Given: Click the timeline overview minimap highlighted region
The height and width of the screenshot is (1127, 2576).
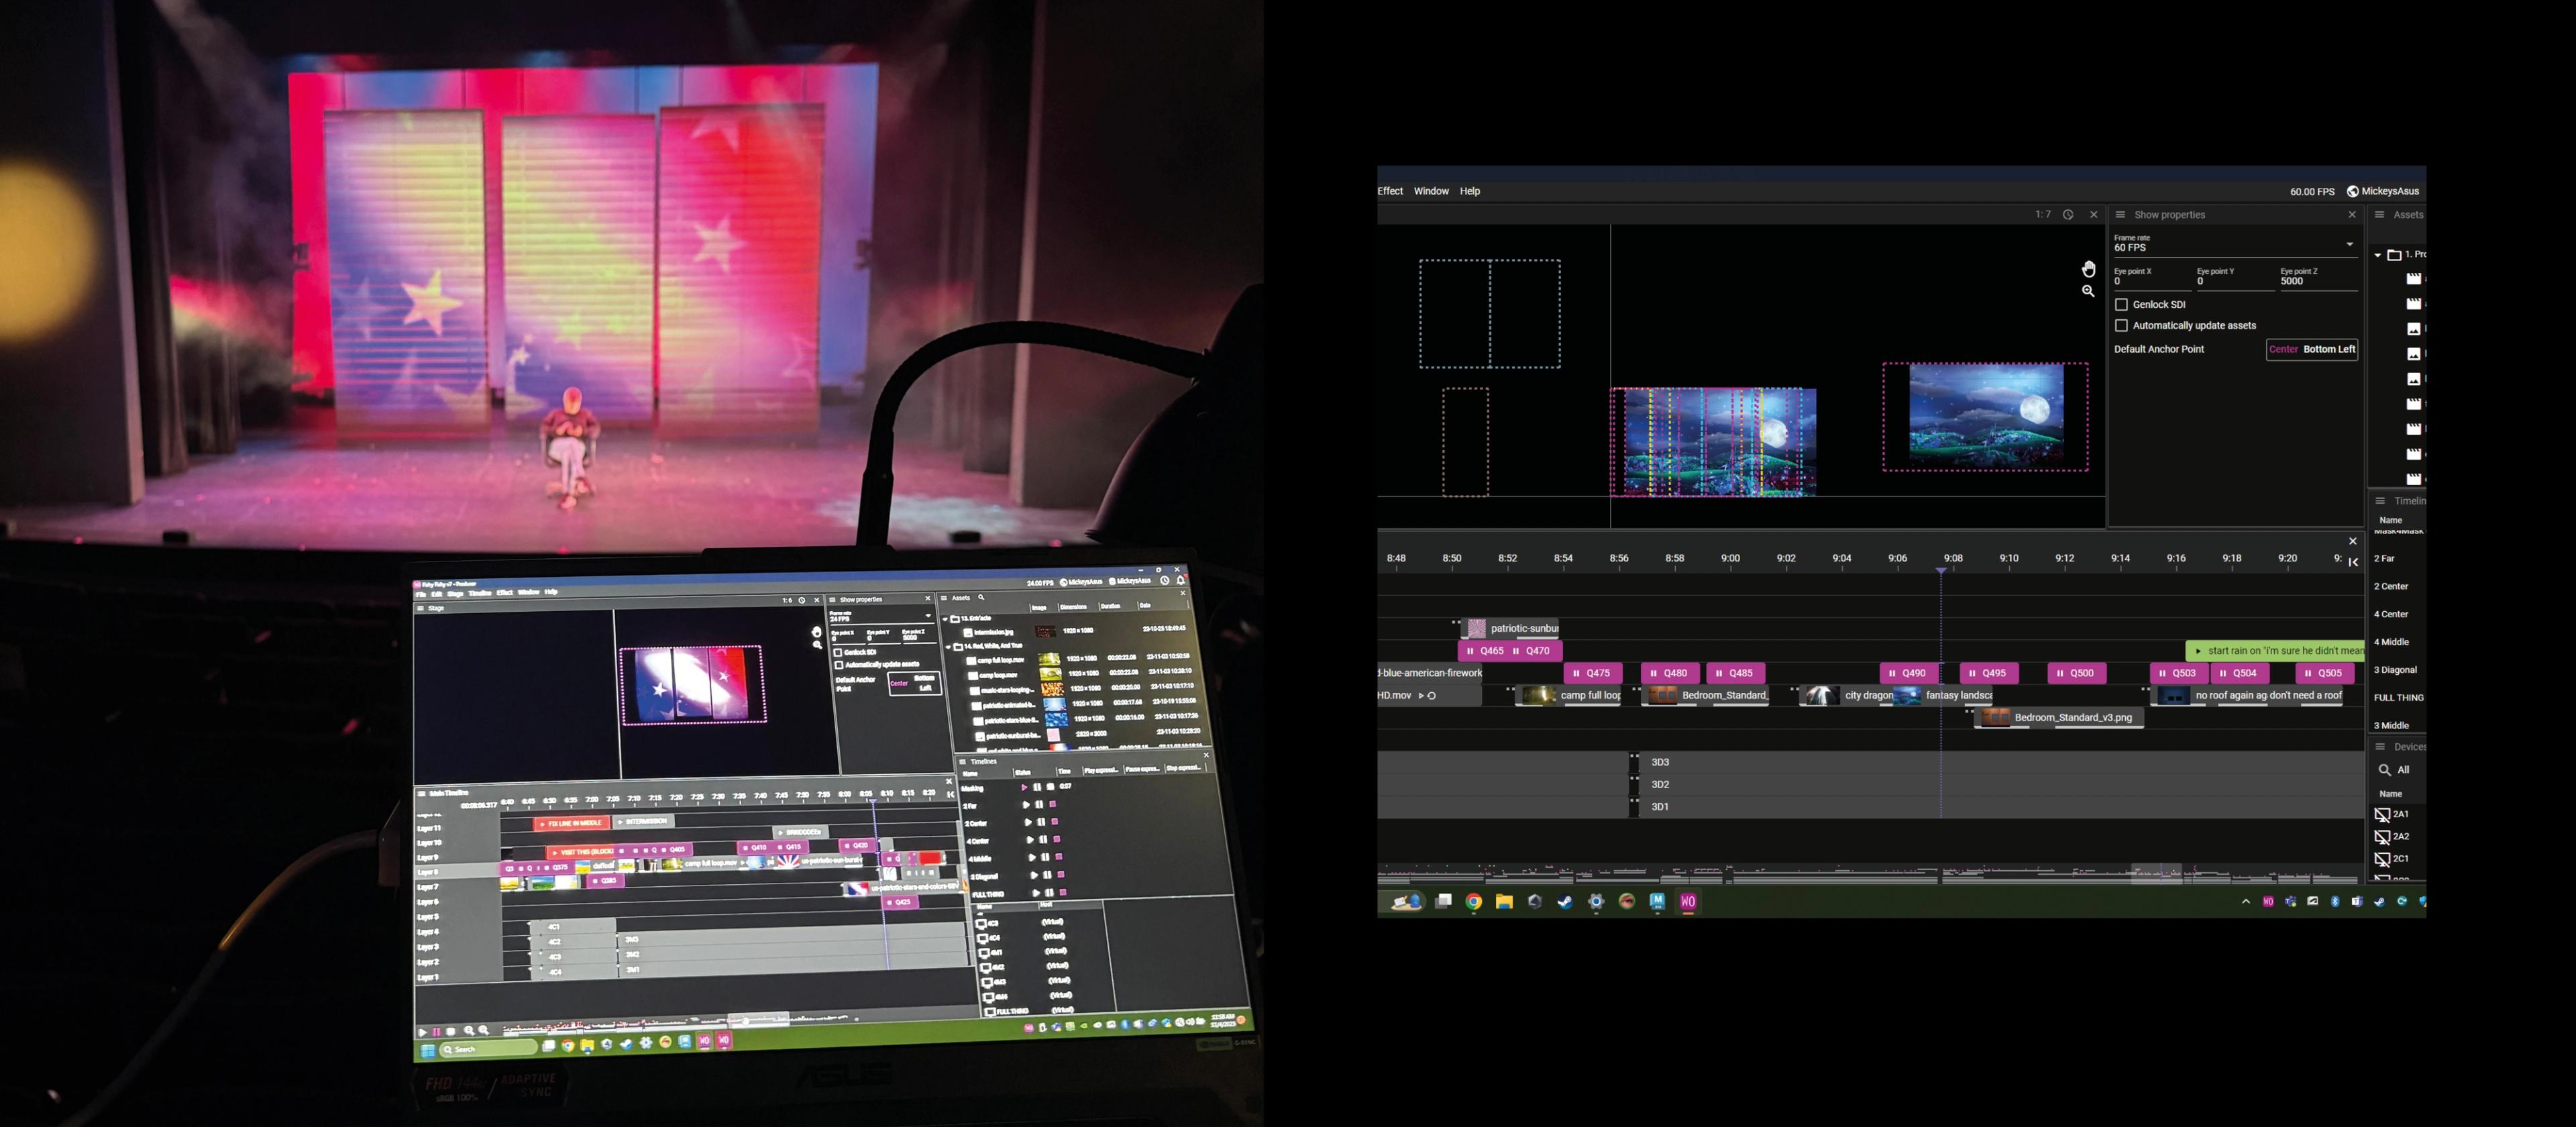Looking at the screenshot, I should 2156,874.
